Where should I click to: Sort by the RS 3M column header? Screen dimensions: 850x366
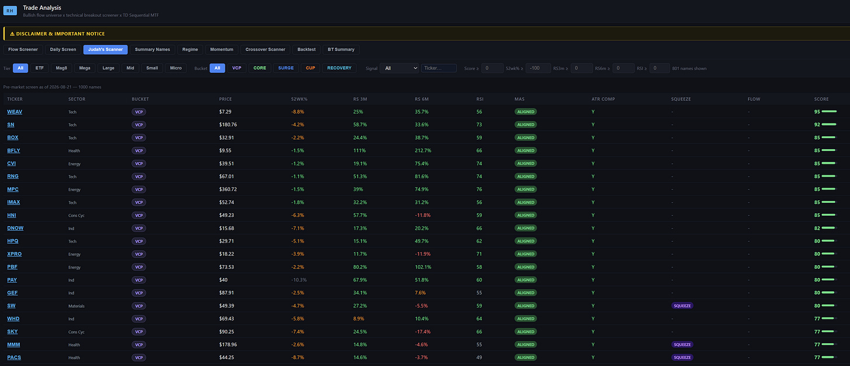361,99
